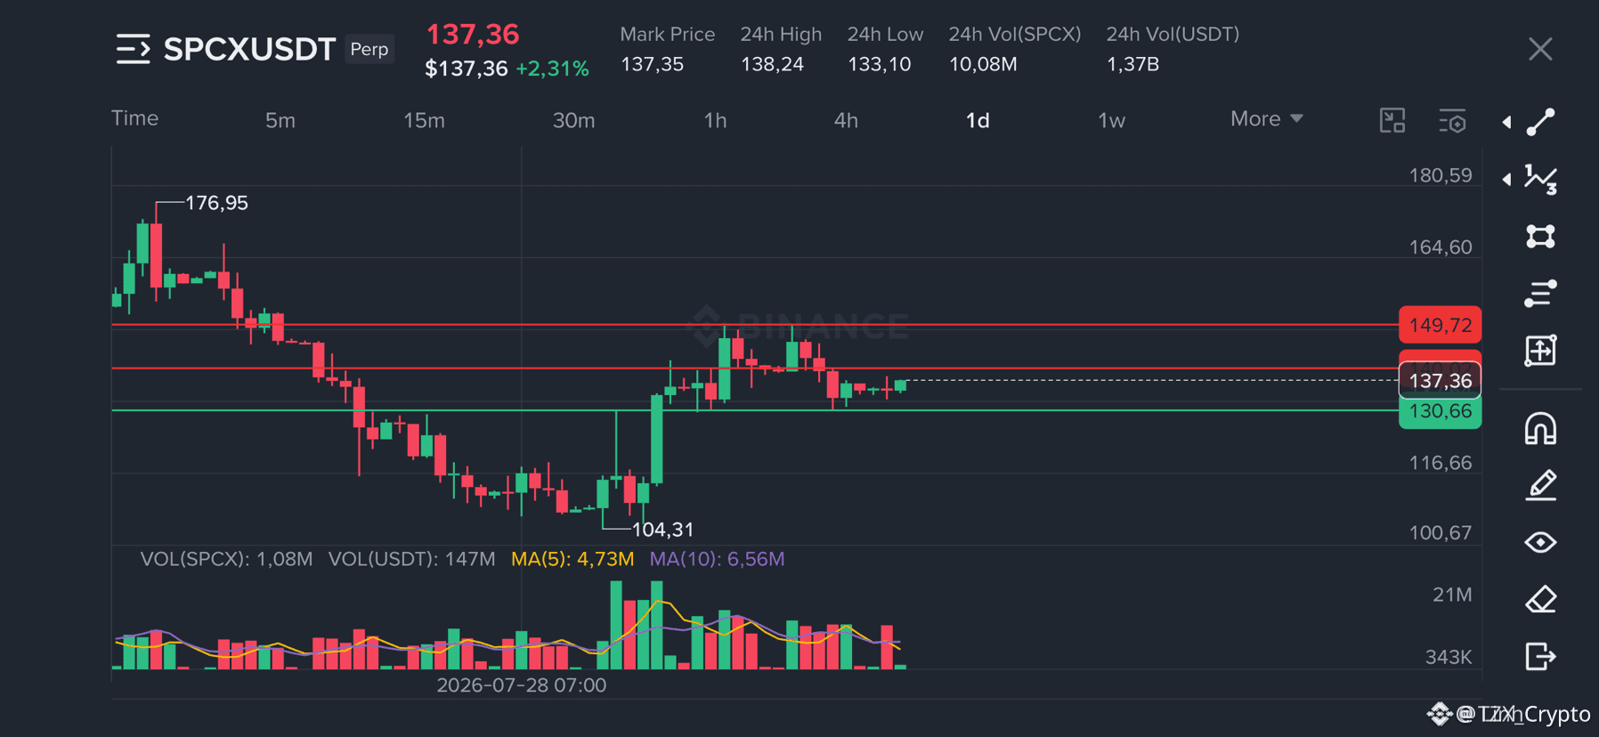
Task: Click the green 130,66 price line label
Action: point(1440,411)
